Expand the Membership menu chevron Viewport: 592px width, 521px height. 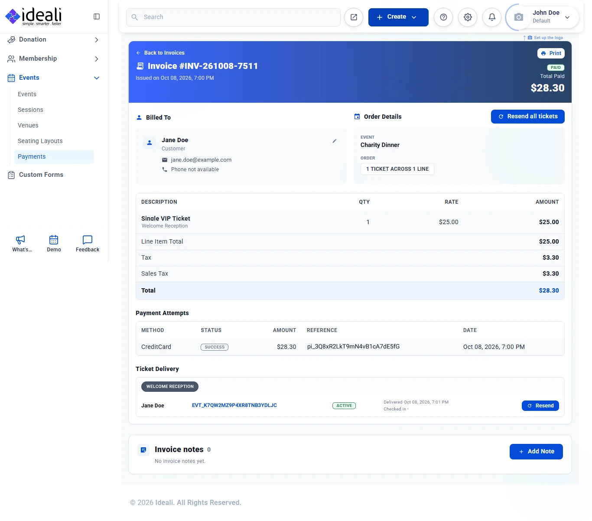(97, 59)
